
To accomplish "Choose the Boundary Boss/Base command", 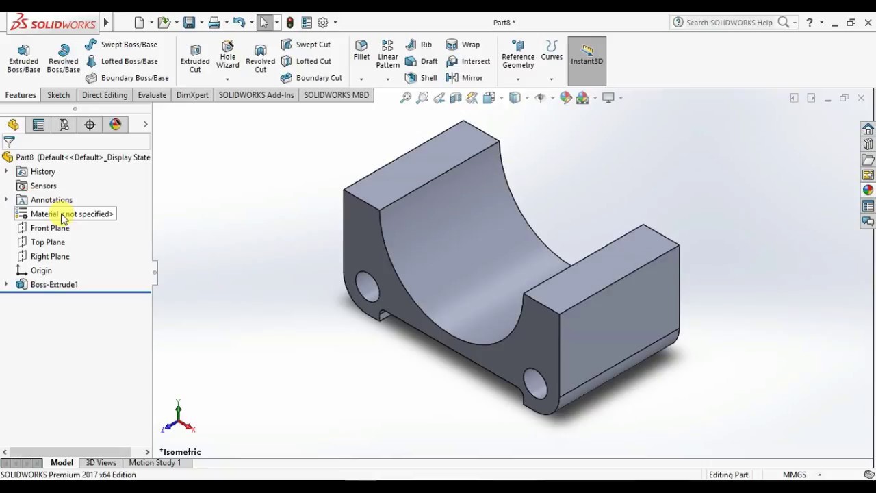I will tap(127, 78).
